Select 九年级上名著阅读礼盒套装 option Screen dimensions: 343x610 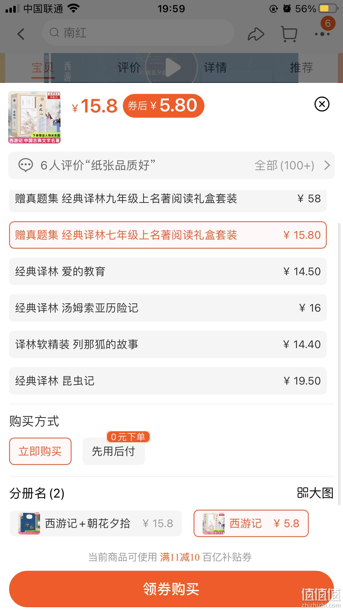tap(168, 199)
